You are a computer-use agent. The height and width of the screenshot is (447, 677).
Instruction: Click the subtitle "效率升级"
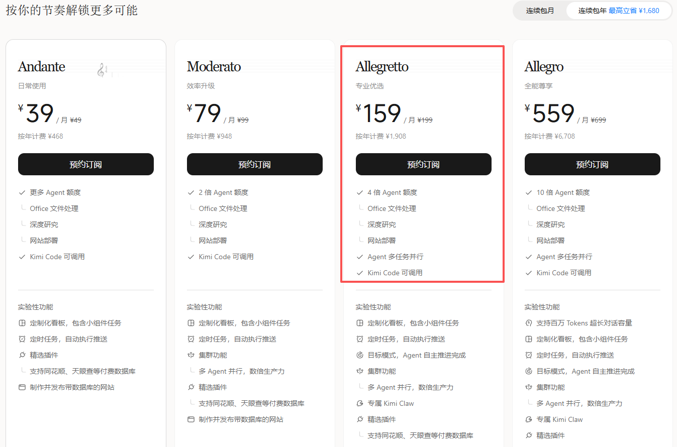pyautogui.click(x=201, y=86)
